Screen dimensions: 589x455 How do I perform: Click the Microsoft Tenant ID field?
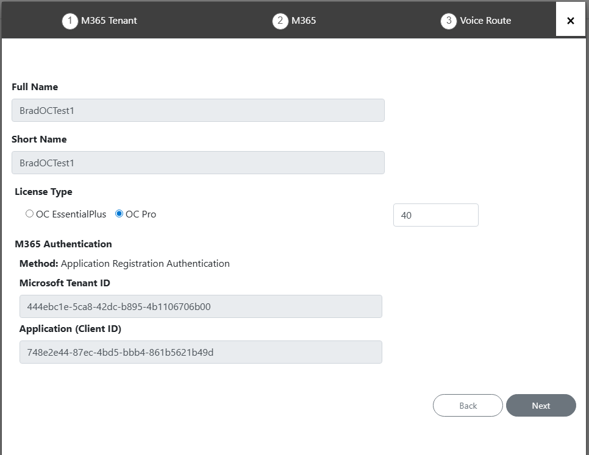[x=201, y=306]
